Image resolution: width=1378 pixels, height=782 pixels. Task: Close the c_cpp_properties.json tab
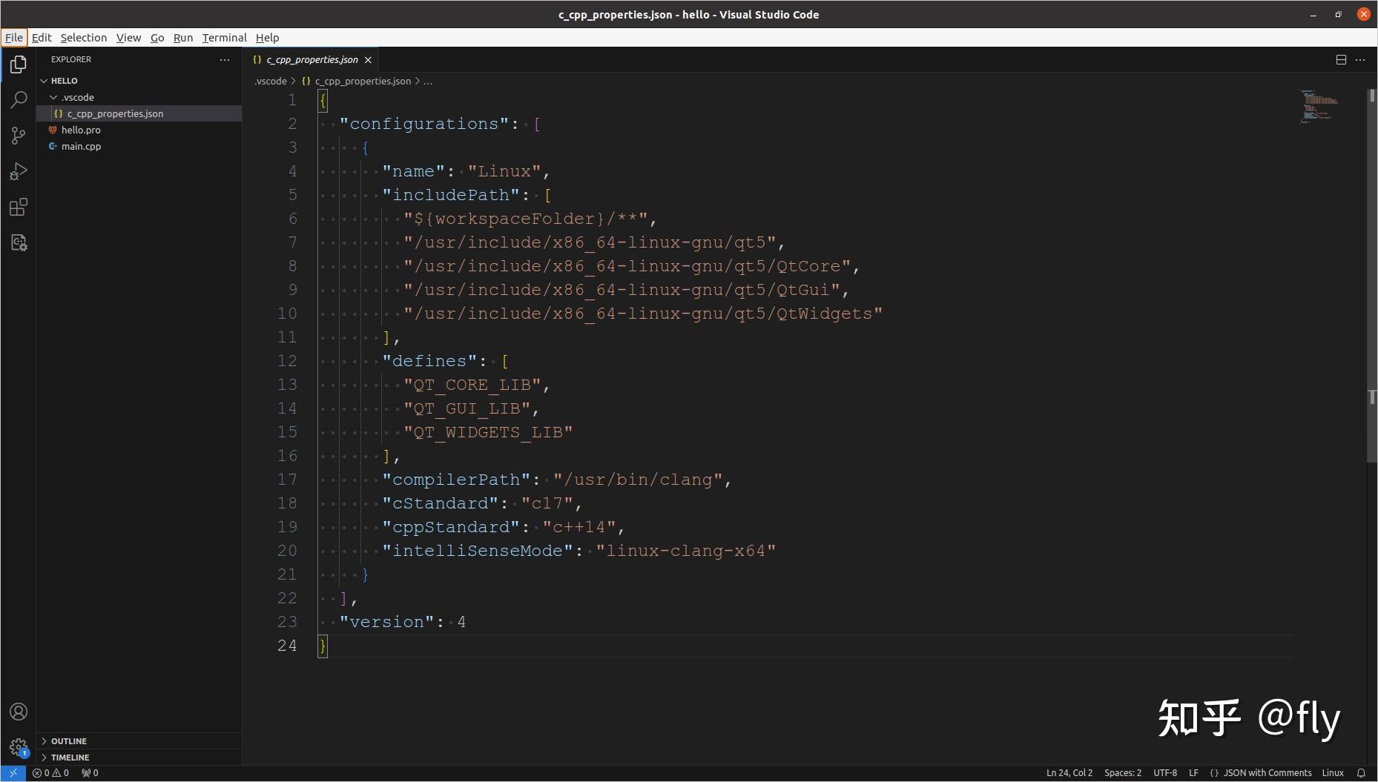click(x=368, y=60)
